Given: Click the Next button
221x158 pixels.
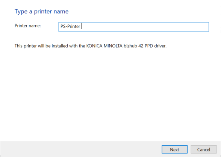Looking at the screenshot, I should pos(174,149).
